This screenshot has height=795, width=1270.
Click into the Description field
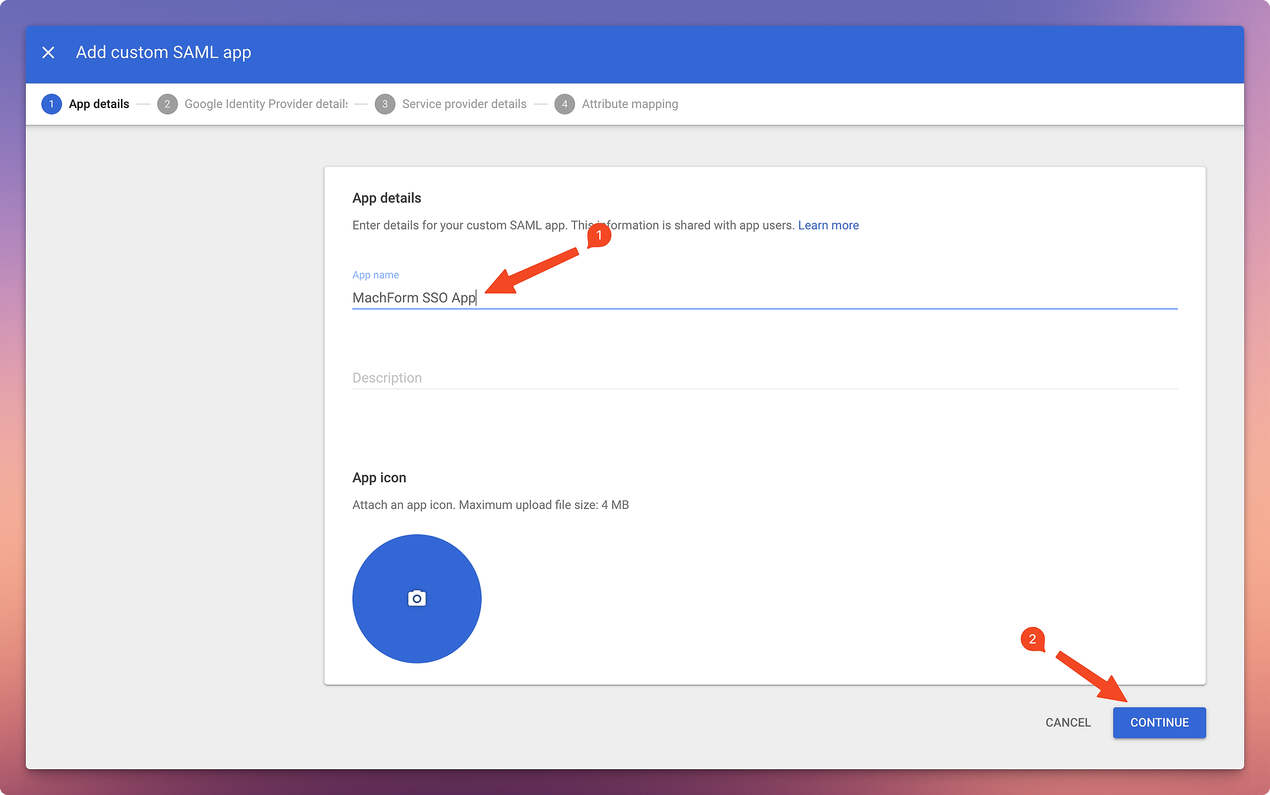point(763,378)
